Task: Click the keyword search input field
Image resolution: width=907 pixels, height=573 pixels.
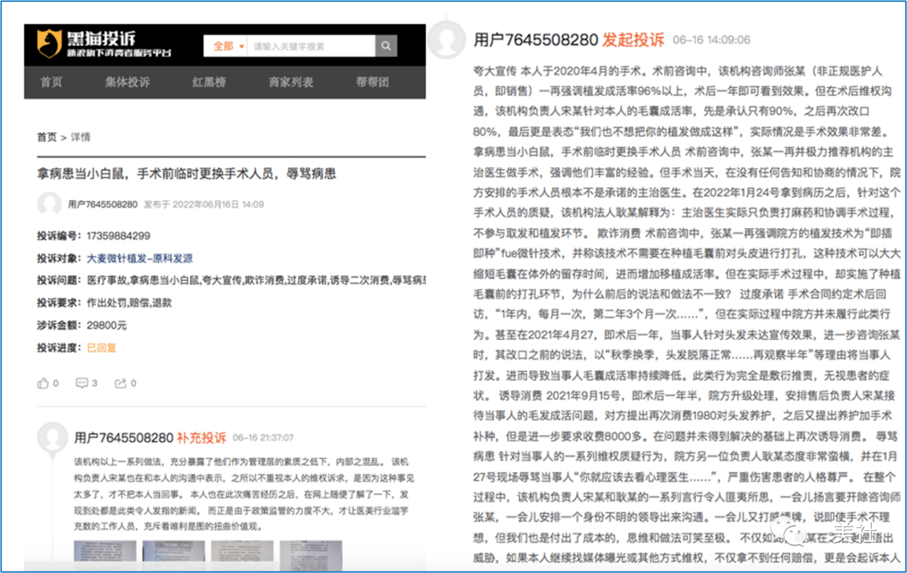Action: tap(311, 46)
